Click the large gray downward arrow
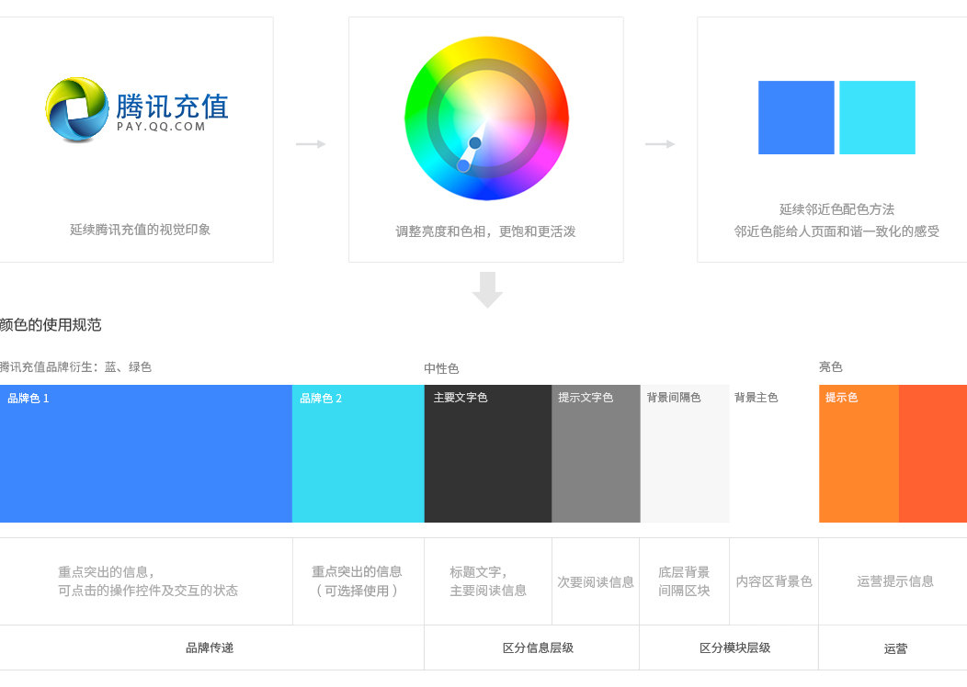The height and width of the screenshot is (687, 967). (x=487, y=289)
